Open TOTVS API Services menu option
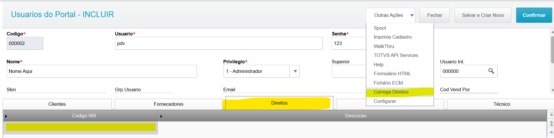This screenshot has width=554, height=138. click(x=396, y=55)
